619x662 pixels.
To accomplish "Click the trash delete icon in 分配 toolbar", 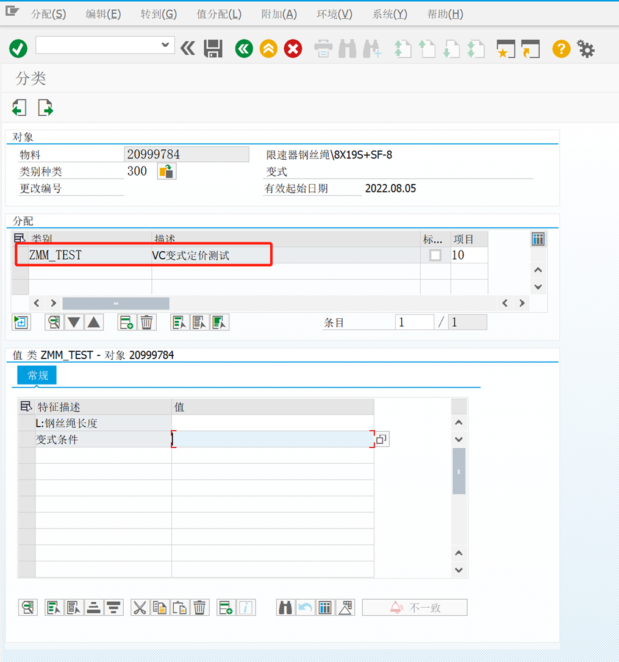I will click(x=146, y=322).
